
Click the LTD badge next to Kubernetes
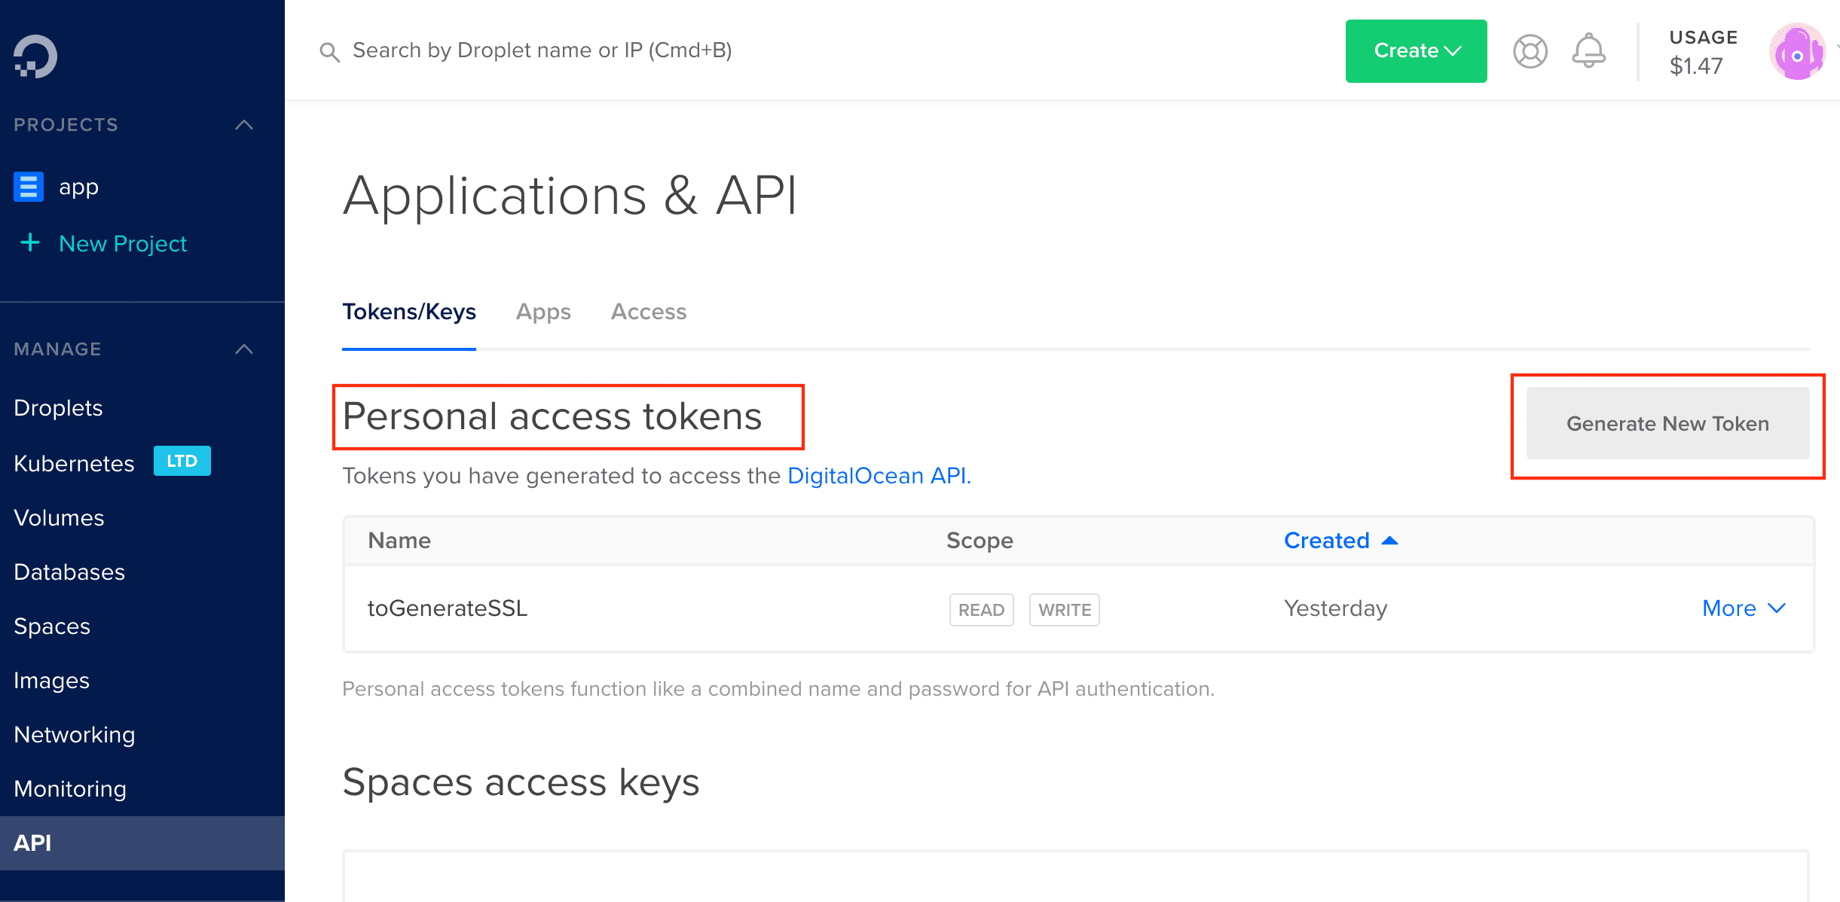click(182, 461)
